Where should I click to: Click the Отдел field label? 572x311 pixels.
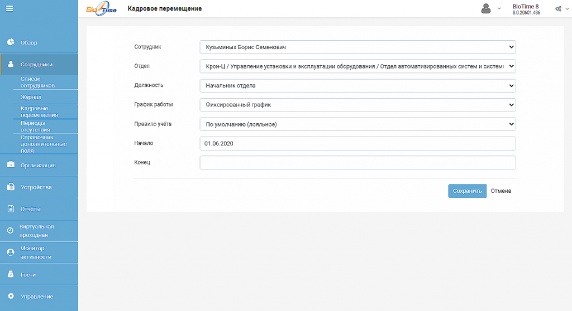[x=142, y=66]
